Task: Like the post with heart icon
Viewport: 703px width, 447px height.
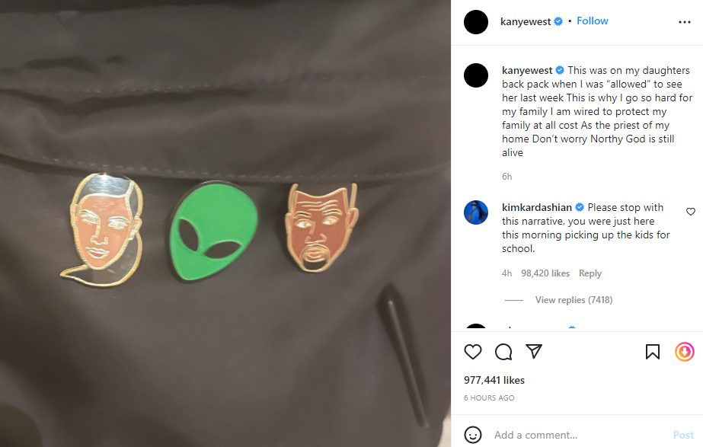Action: pos(472,352)
